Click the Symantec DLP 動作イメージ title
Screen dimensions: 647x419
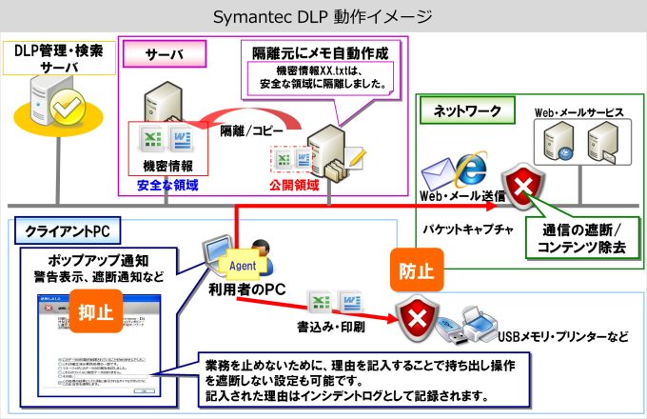[x=323, y=17]
